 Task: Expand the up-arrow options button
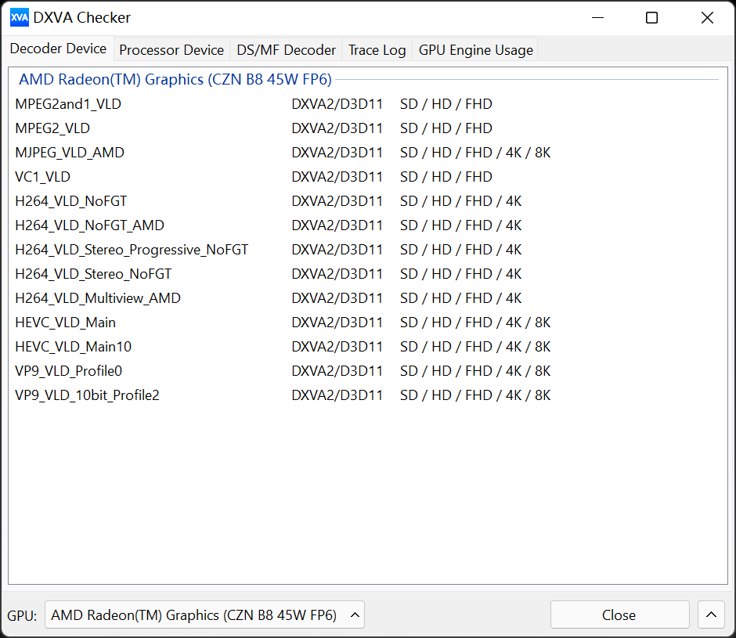tap(711, 615)
